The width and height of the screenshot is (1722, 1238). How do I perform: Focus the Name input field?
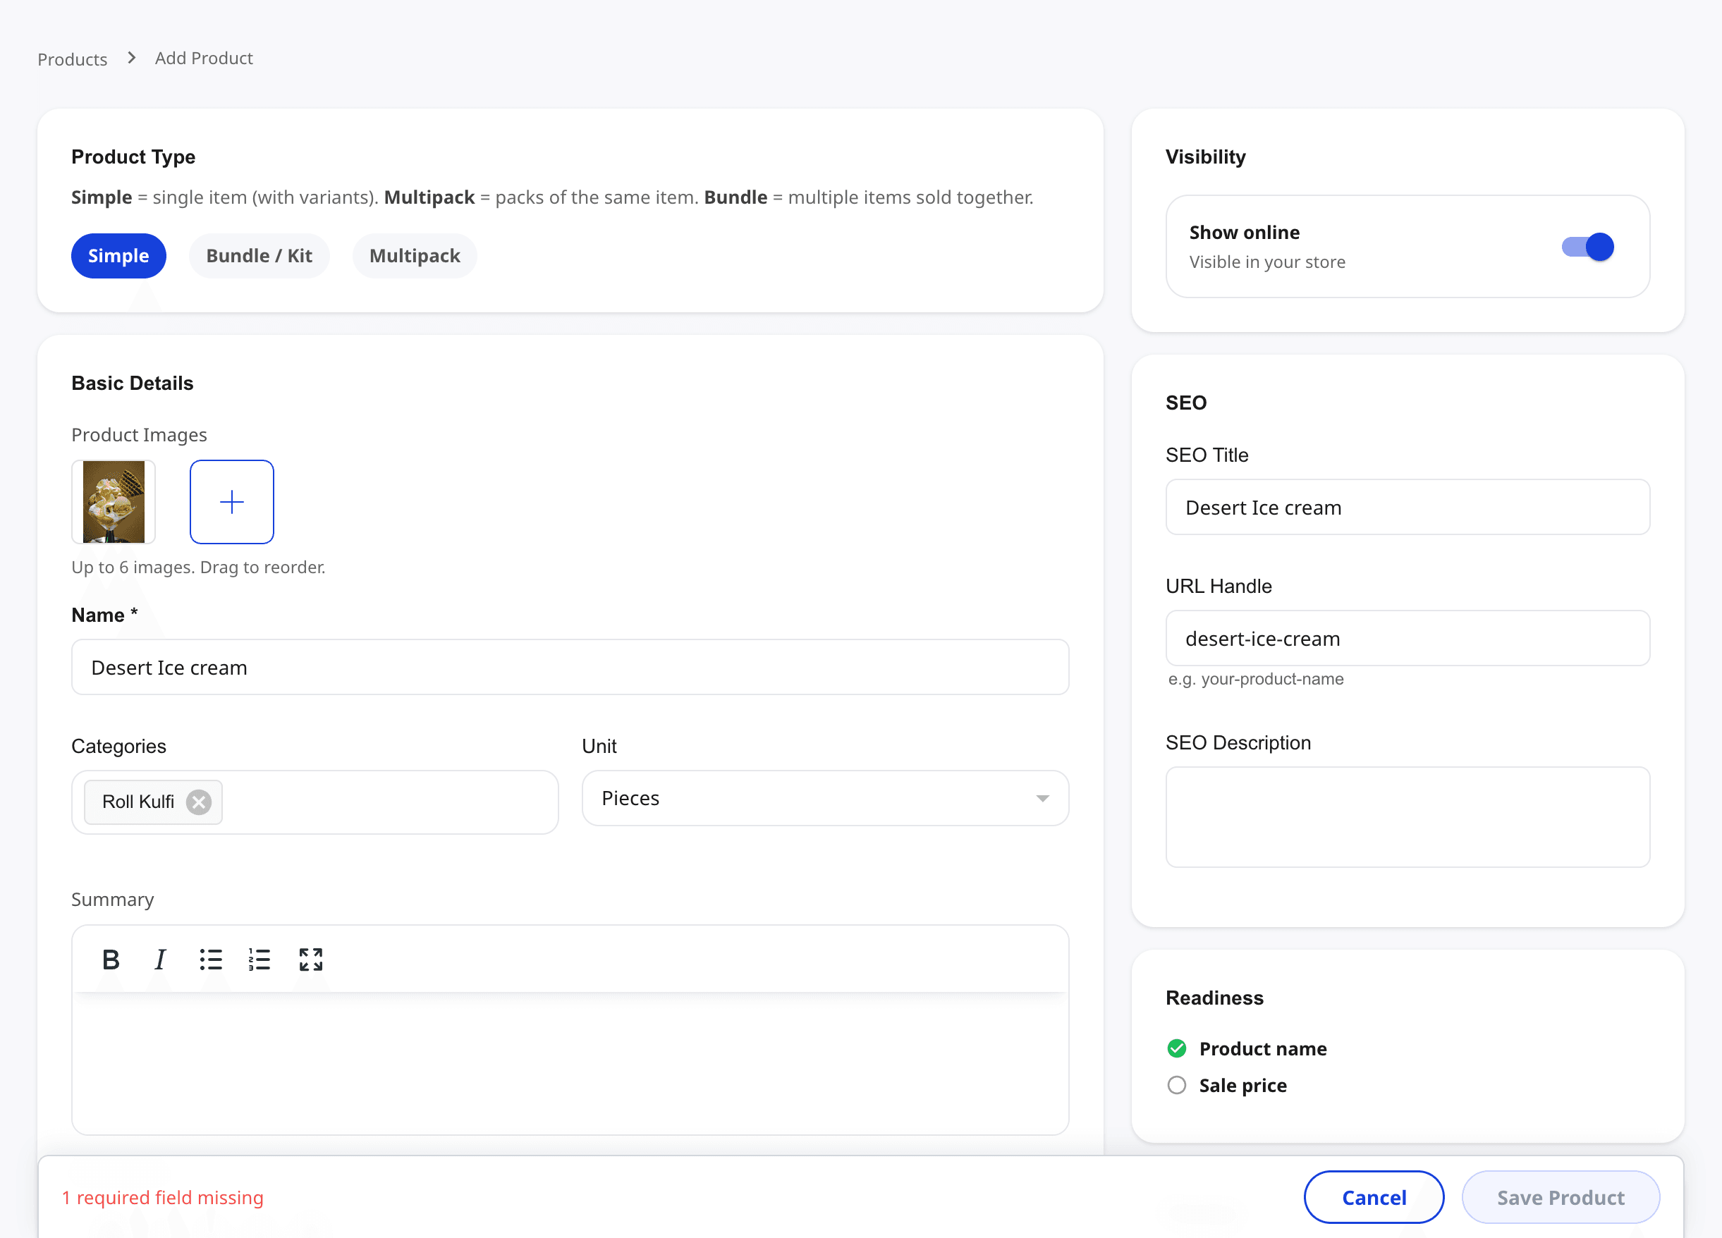click(570, 667)
